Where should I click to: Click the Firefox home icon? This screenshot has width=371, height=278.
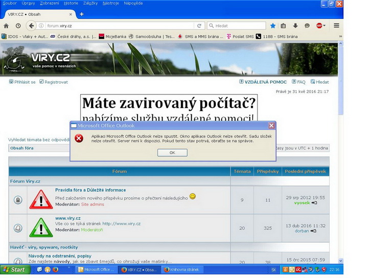[6, 26]
